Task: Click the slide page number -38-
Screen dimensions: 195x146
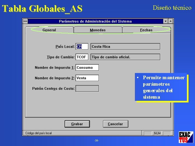Action: click(96, 141)
